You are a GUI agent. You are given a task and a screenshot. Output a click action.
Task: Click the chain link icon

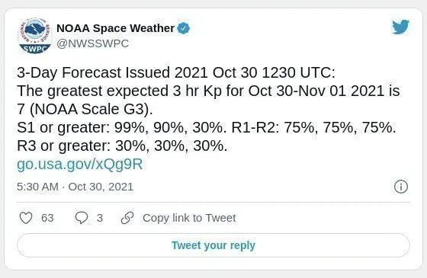[x=127, y=218]
